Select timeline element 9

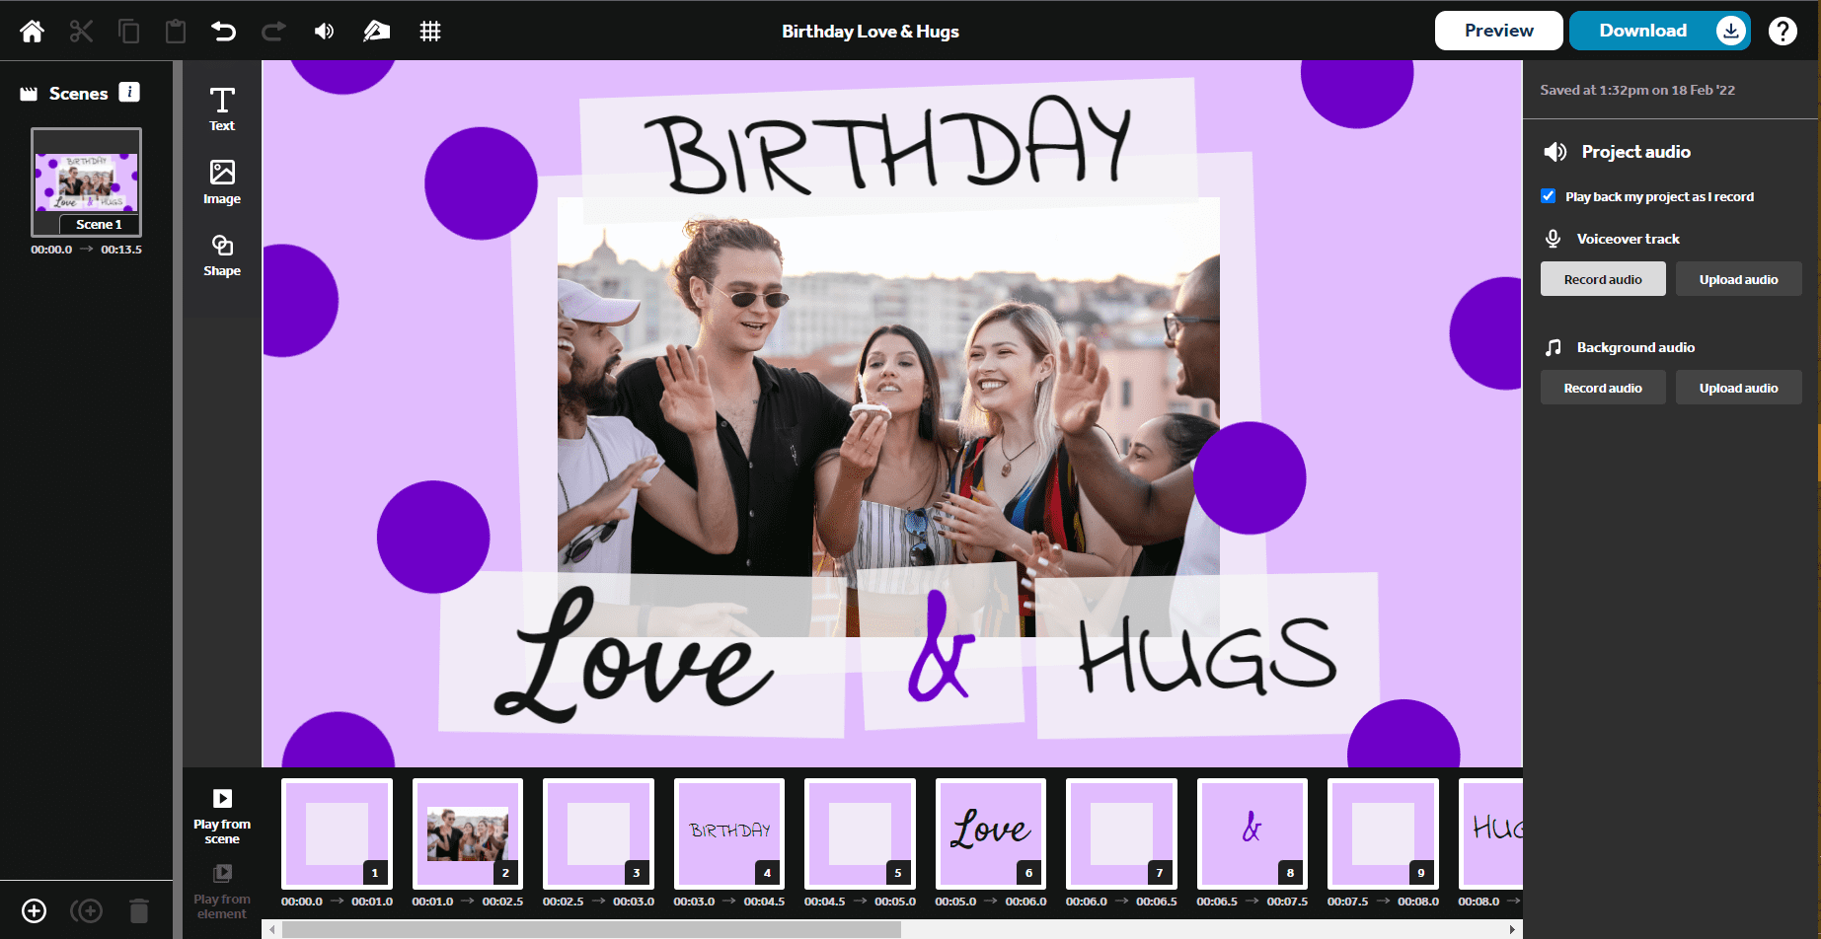(1383, 833)
